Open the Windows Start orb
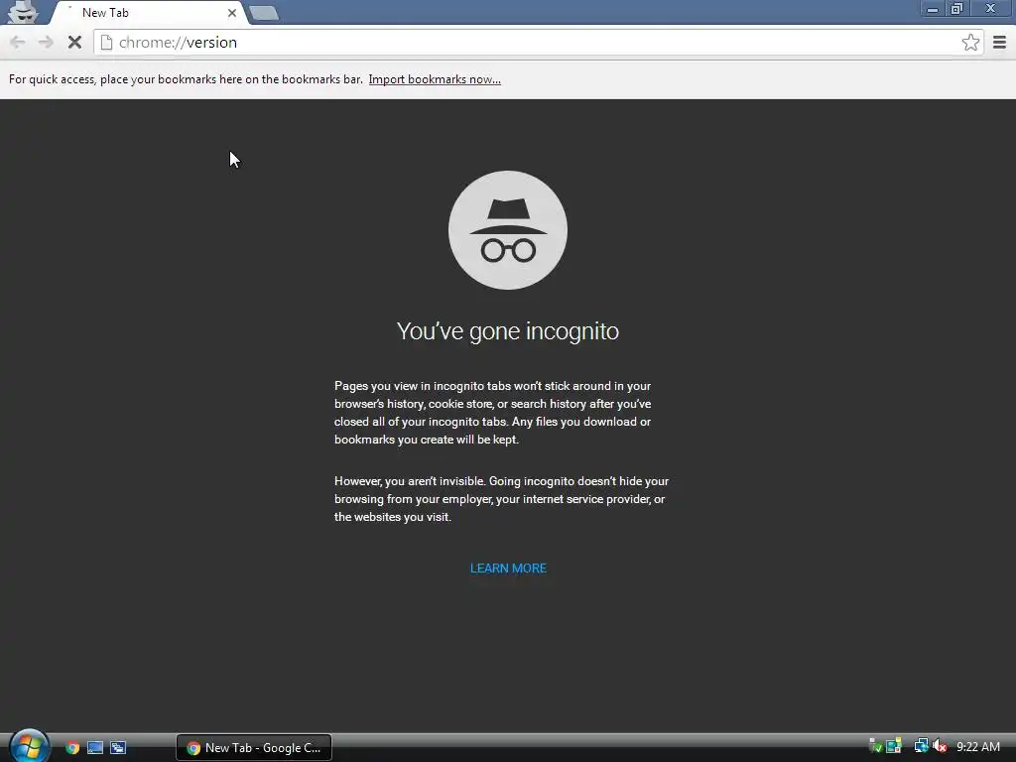Viewport: 1016px width, 762px height. [x=29, y=746]
